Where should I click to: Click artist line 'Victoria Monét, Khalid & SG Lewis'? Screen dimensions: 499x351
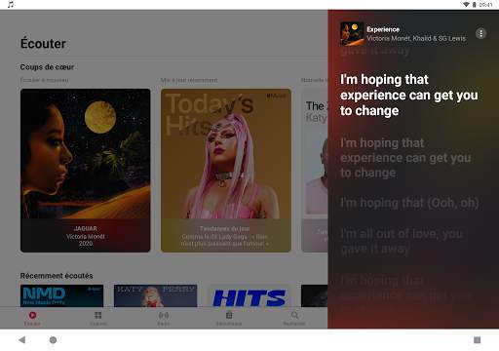tap(416, 38)
